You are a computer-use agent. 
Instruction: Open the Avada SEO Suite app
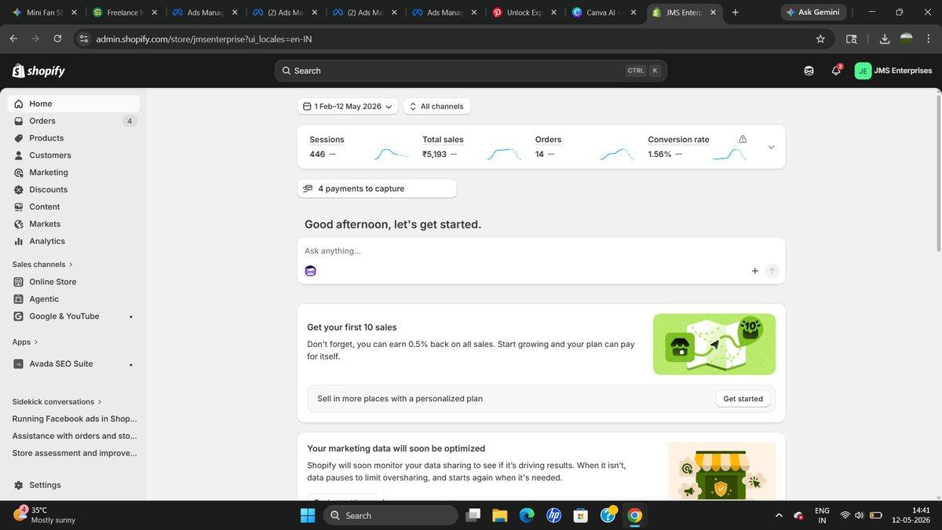74,364
